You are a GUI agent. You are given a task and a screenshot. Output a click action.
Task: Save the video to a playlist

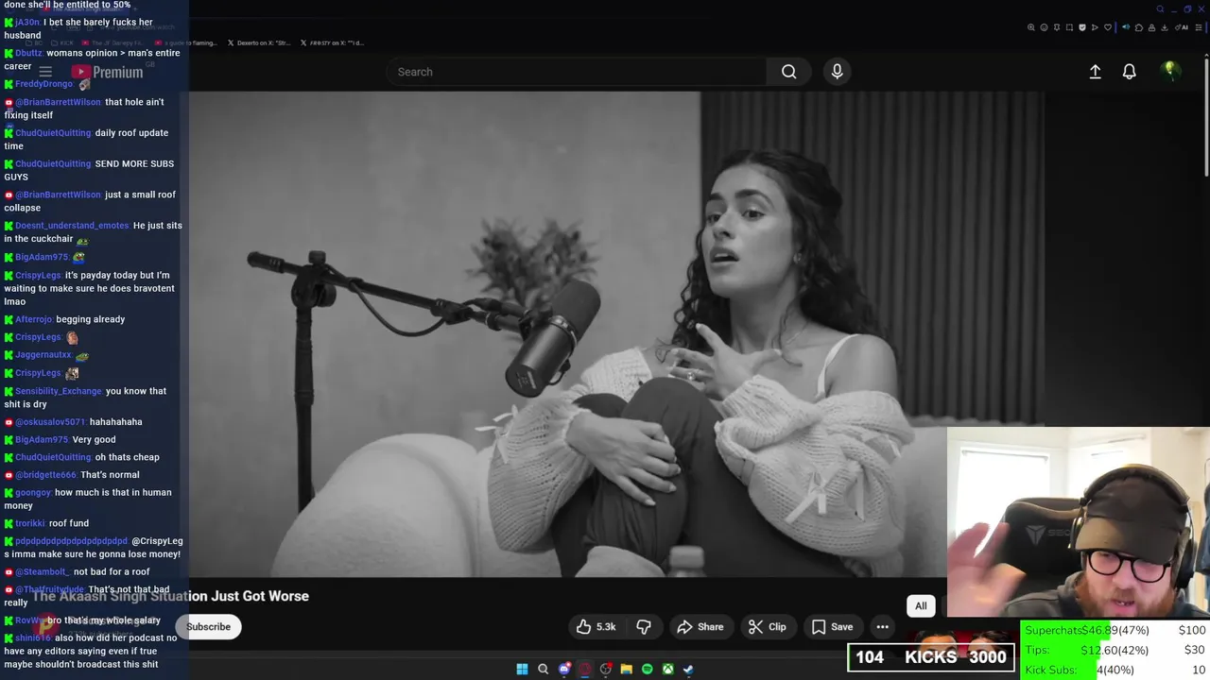tap(832, 627)
